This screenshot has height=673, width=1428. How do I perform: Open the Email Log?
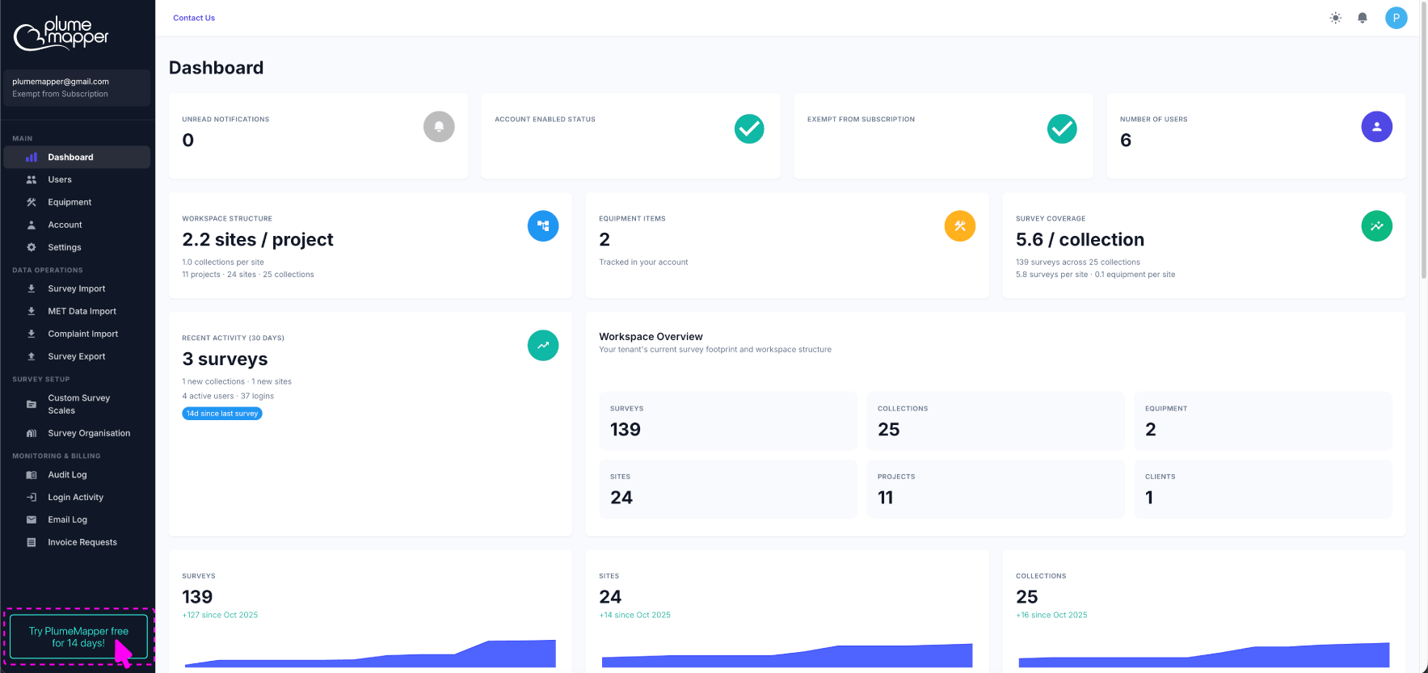tap(77, 520)
